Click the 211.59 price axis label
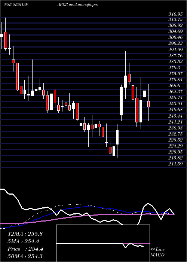187x262 pixels. (x=175, y=164)
